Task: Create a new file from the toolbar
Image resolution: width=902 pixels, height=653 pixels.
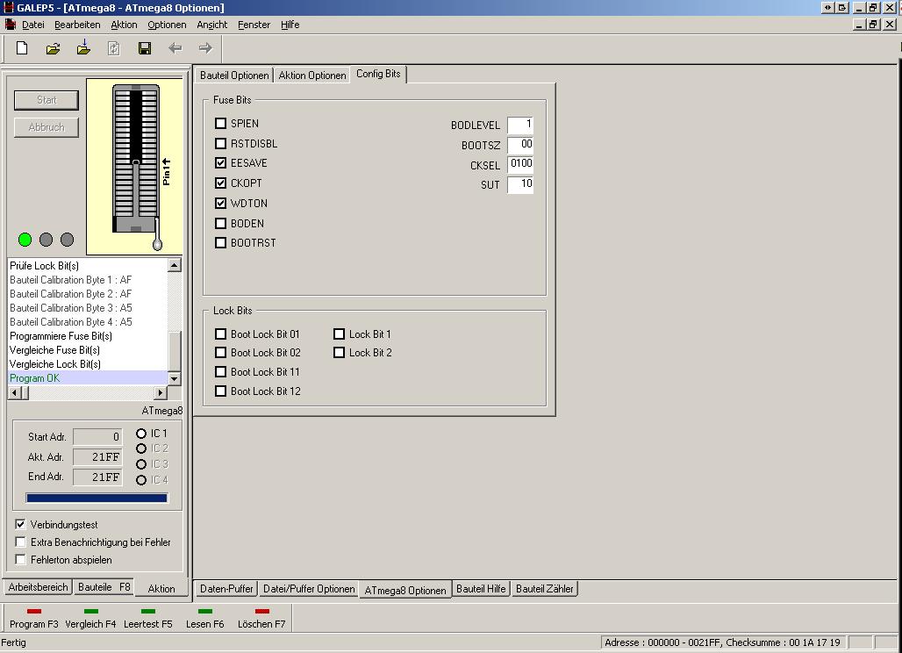Action: [x=19, y=48]
